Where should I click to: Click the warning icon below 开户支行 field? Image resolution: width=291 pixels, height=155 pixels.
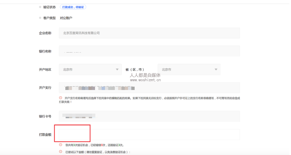click(x=61, y=98)
